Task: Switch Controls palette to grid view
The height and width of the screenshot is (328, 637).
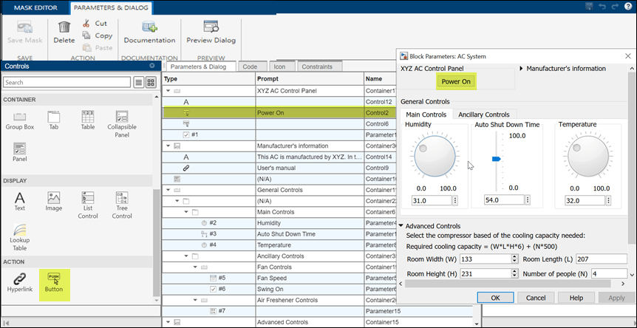Action: point(151,83)
